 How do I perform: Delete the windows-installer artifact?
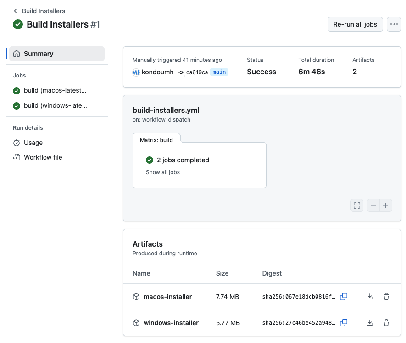tap(386, 323)
